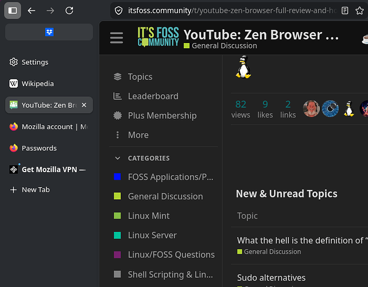
Task: Toggle the forum hamburger menu
Action: coord(117,38)
